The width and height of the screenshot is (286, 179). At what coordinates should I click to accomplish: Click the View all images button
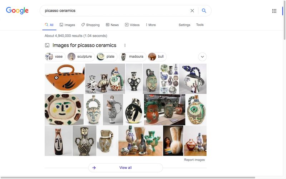125,168
